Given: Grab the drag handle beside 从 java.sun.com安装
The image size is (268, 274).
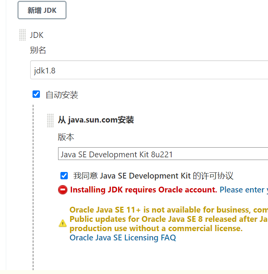Looking at the screenshot, I should click(50, 121).
